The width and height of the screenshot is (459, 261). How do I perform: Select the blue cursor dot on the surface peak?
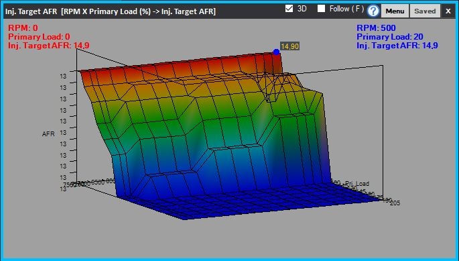(x=276, y=52)
